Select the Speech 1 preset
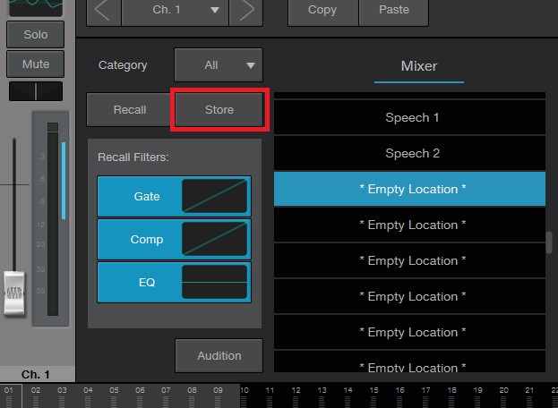This screenshot has height=408, width=558. 409,117
